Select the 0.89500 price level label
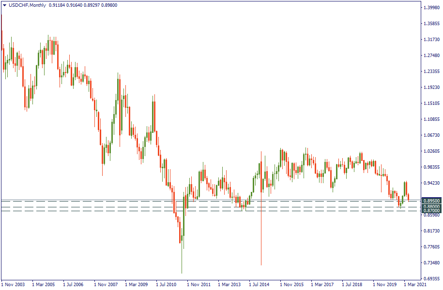The image size is (443, 290). pos(430,201)
